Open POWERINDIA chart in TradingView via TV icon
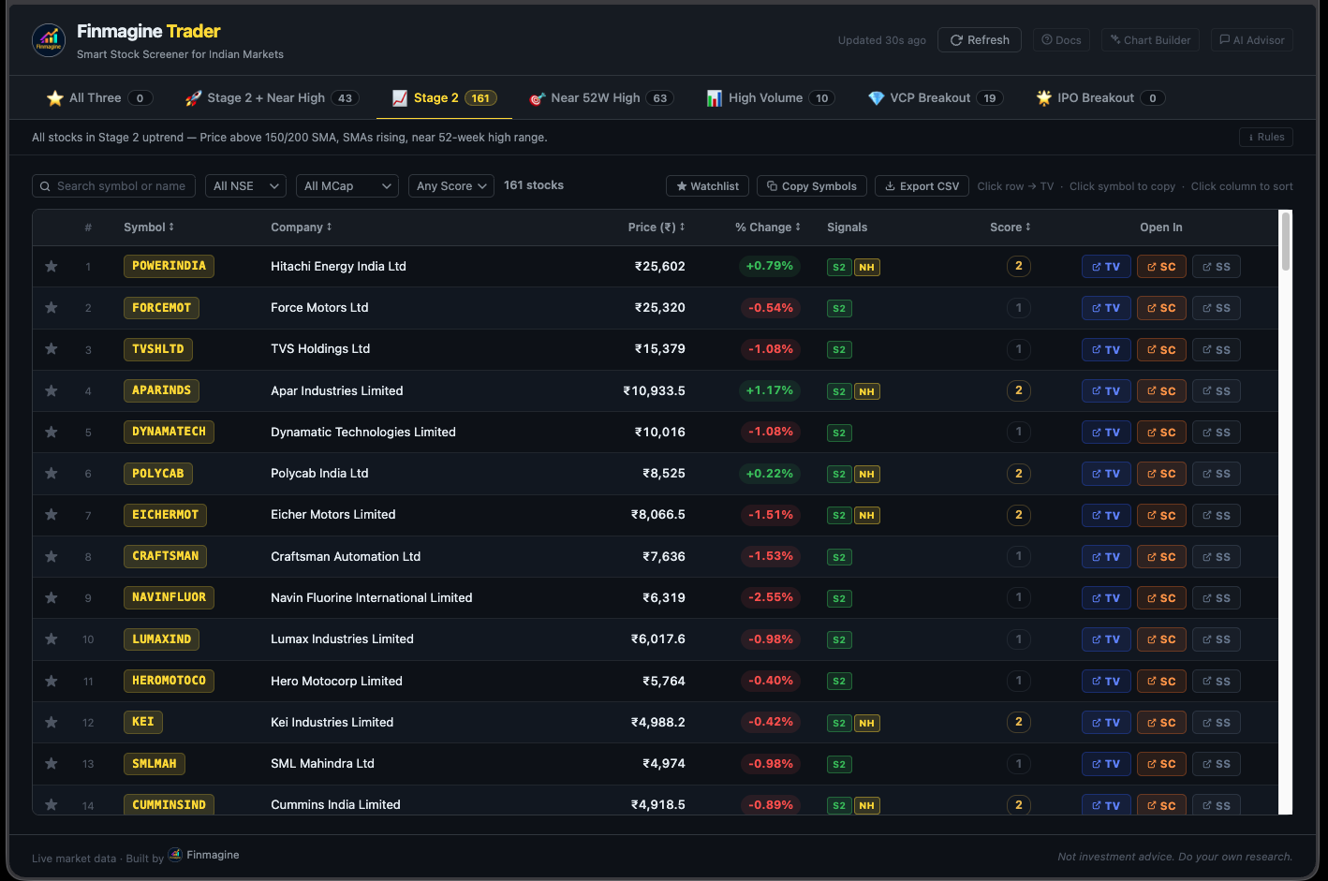 coord(1106,266)
